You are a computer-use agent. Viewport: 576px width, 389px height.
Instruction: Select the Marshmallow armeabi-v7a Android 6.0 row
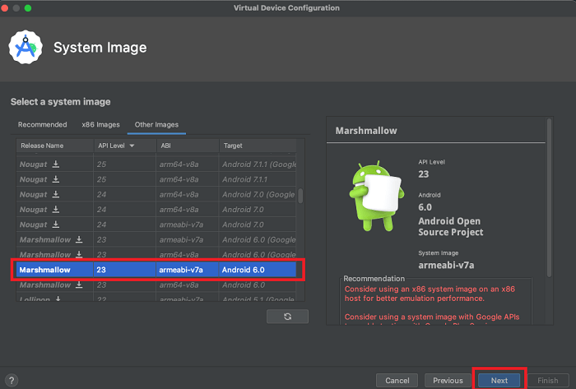coord(156,270)
